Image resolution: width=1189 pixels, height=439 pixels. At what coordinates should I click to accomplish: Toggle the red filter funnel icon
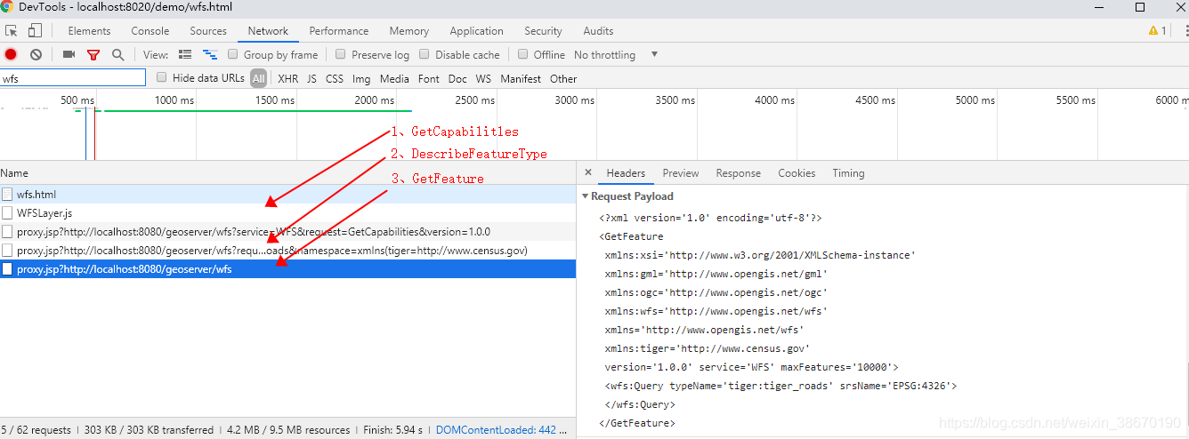point(93,55)
